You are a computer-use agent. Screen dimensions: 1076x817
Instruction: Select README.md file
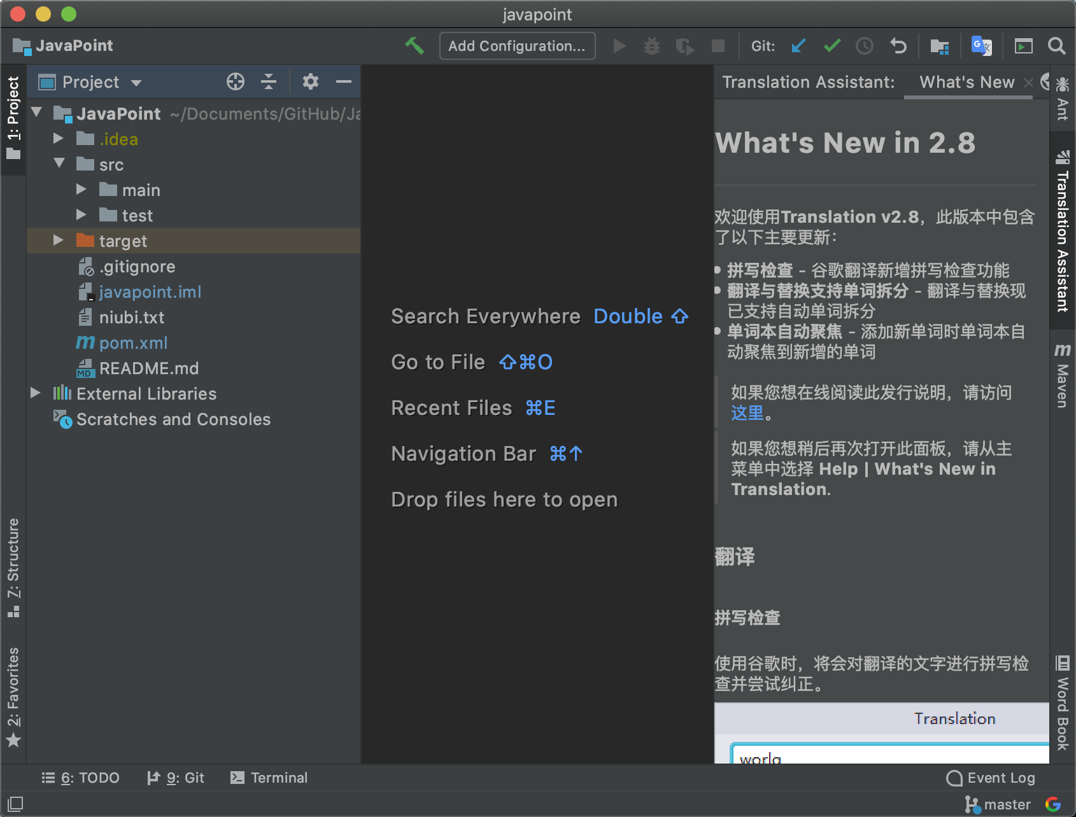point(149,368)
